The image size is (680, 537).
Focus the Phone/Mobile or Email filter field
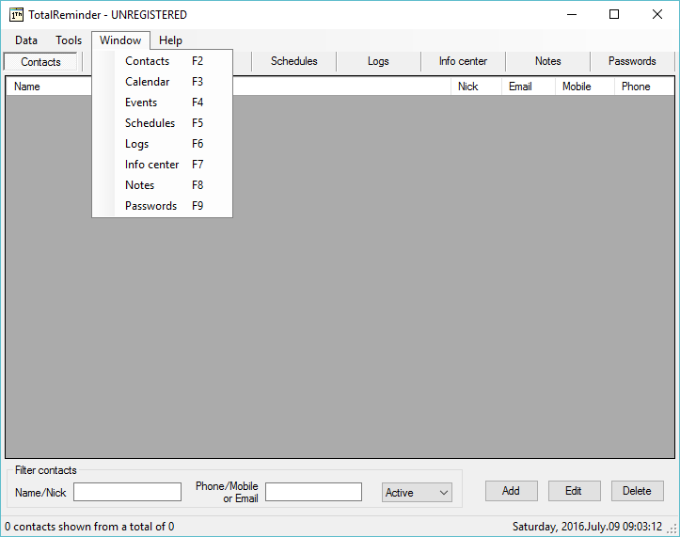[313, 492]
